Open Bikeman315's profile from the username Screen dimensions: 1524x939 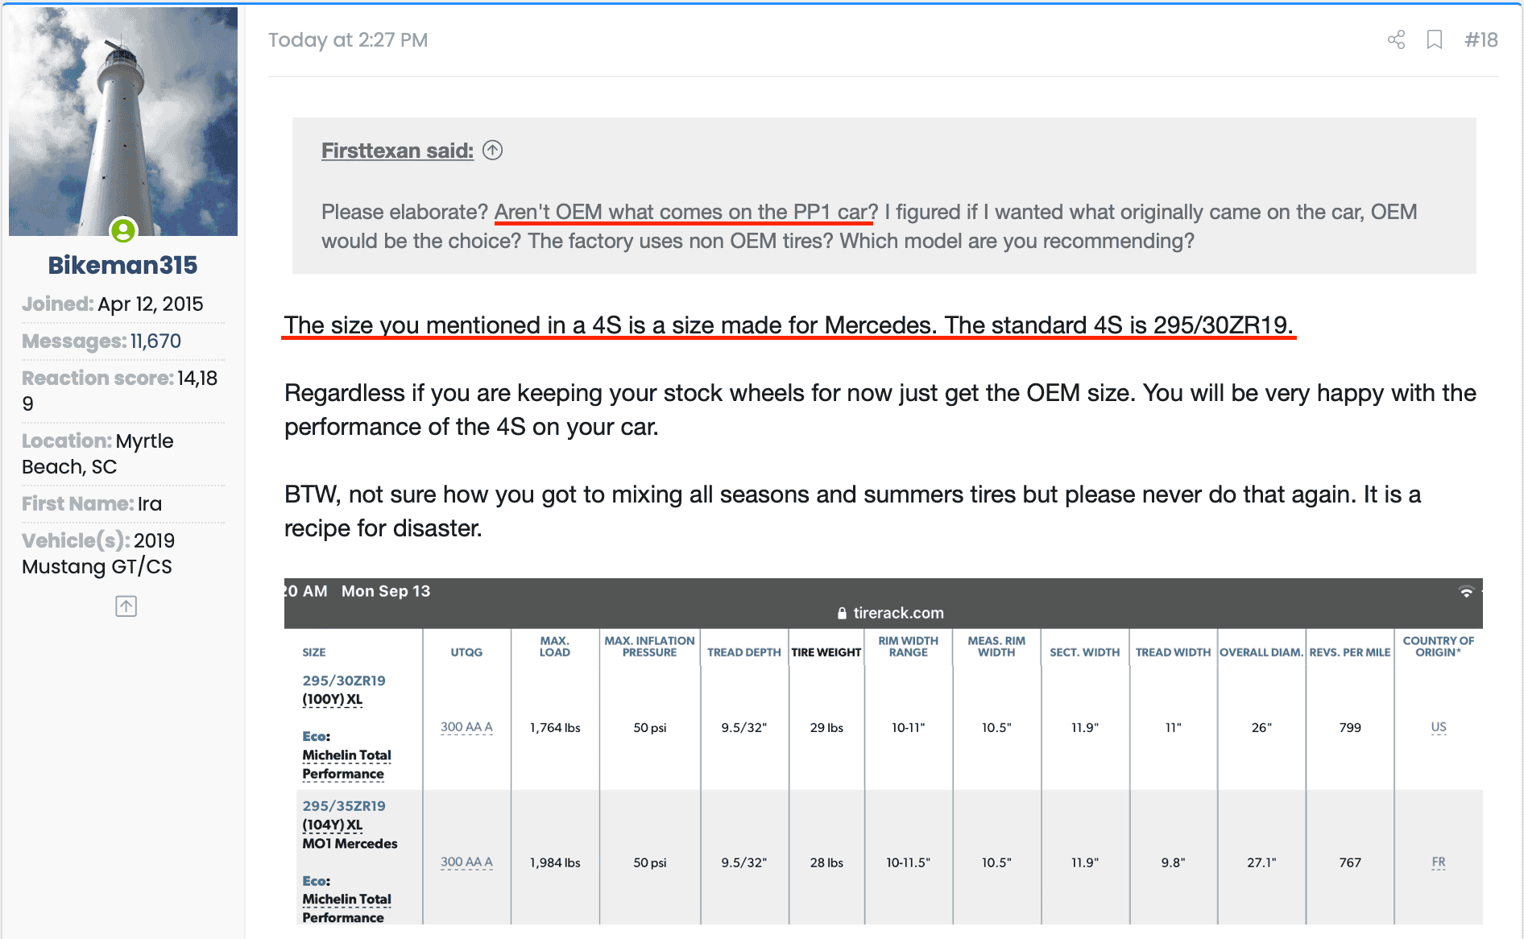[x=122, y=265]
